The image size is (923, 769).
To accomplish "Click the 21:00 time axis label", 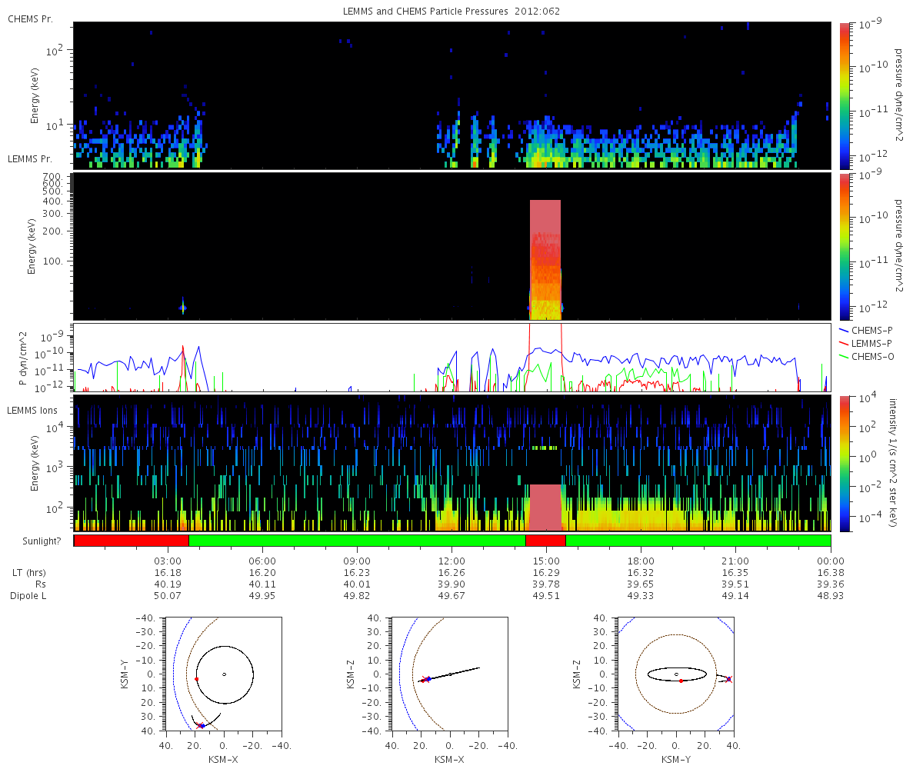I will (x=736, y=561).
